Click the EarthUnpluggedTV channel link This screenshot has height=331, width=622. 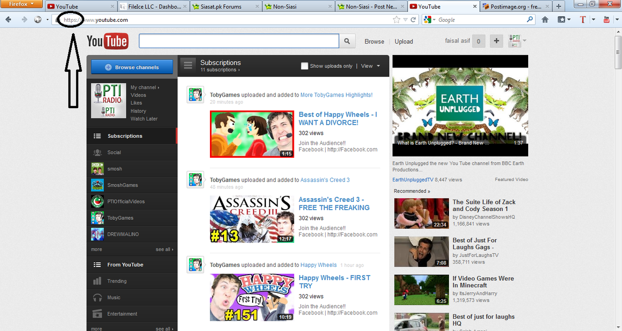pyautogui.click(x=413, y=180)
